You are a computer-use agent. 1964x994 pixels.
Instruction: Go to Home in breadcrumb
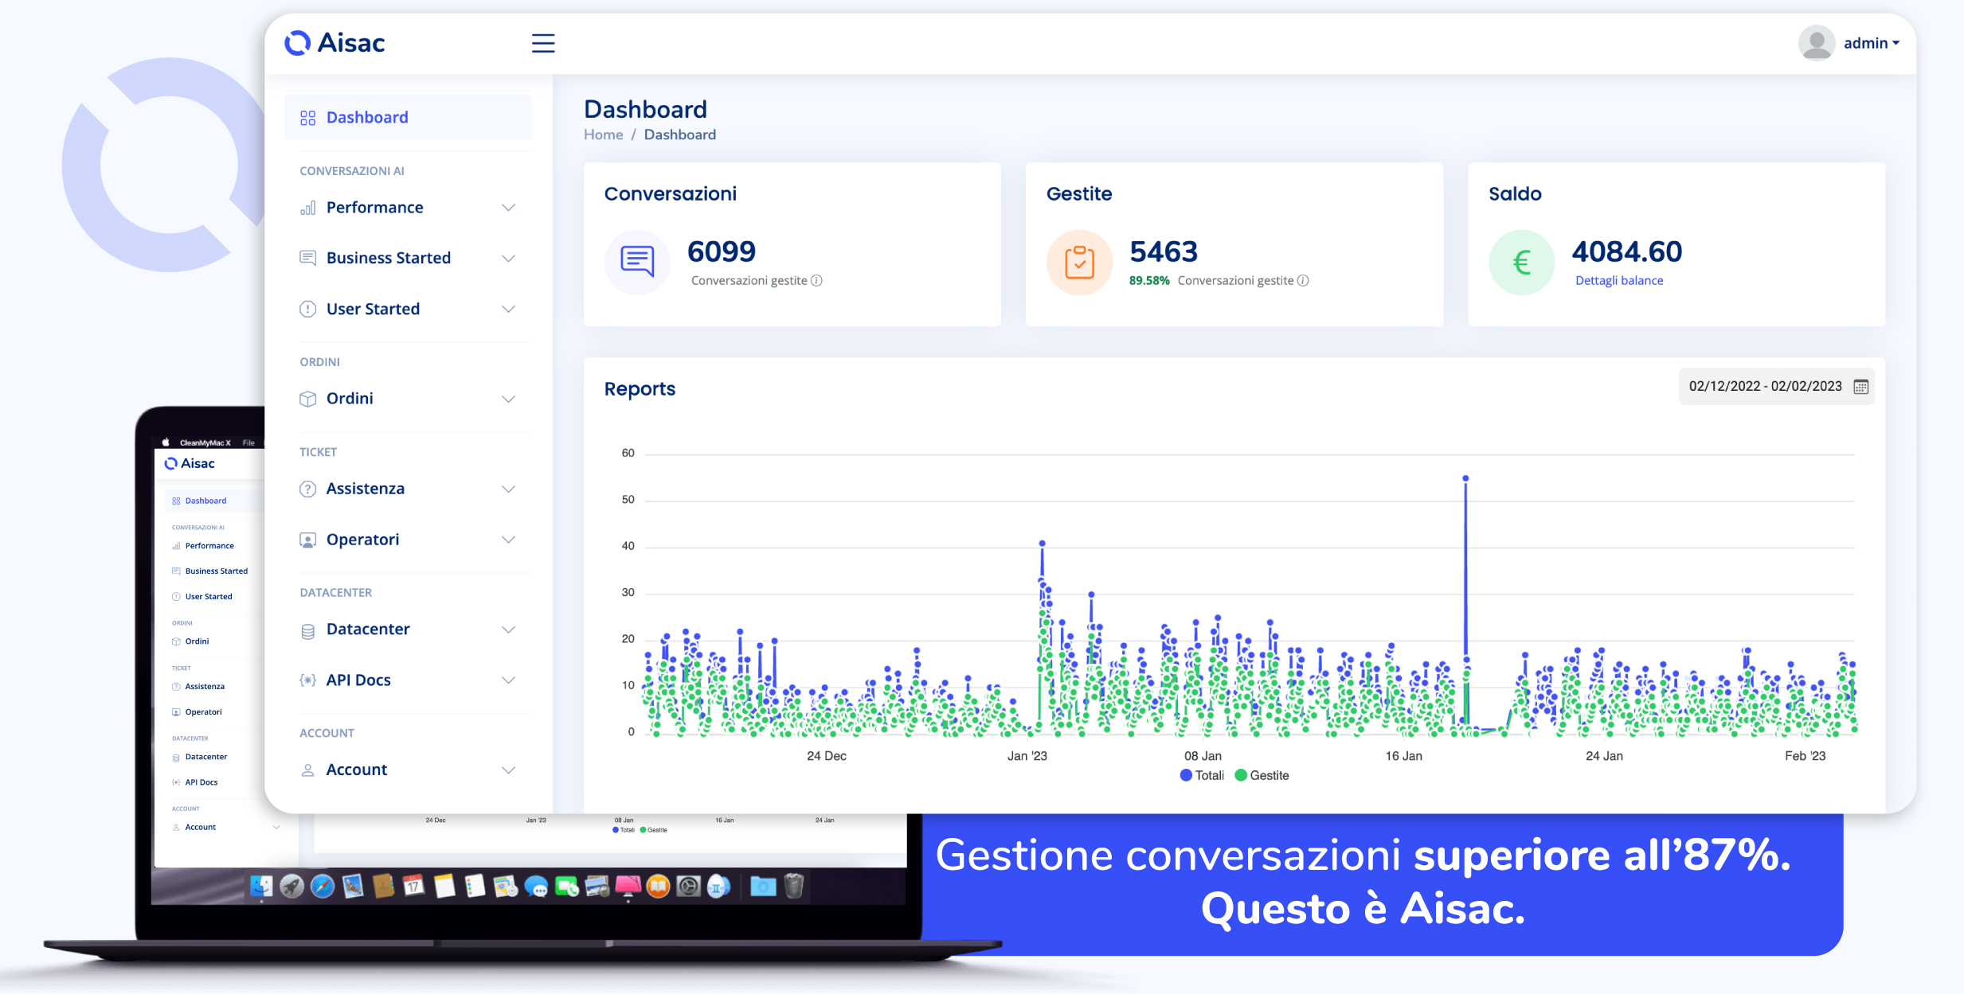click(x=603, y=135)
